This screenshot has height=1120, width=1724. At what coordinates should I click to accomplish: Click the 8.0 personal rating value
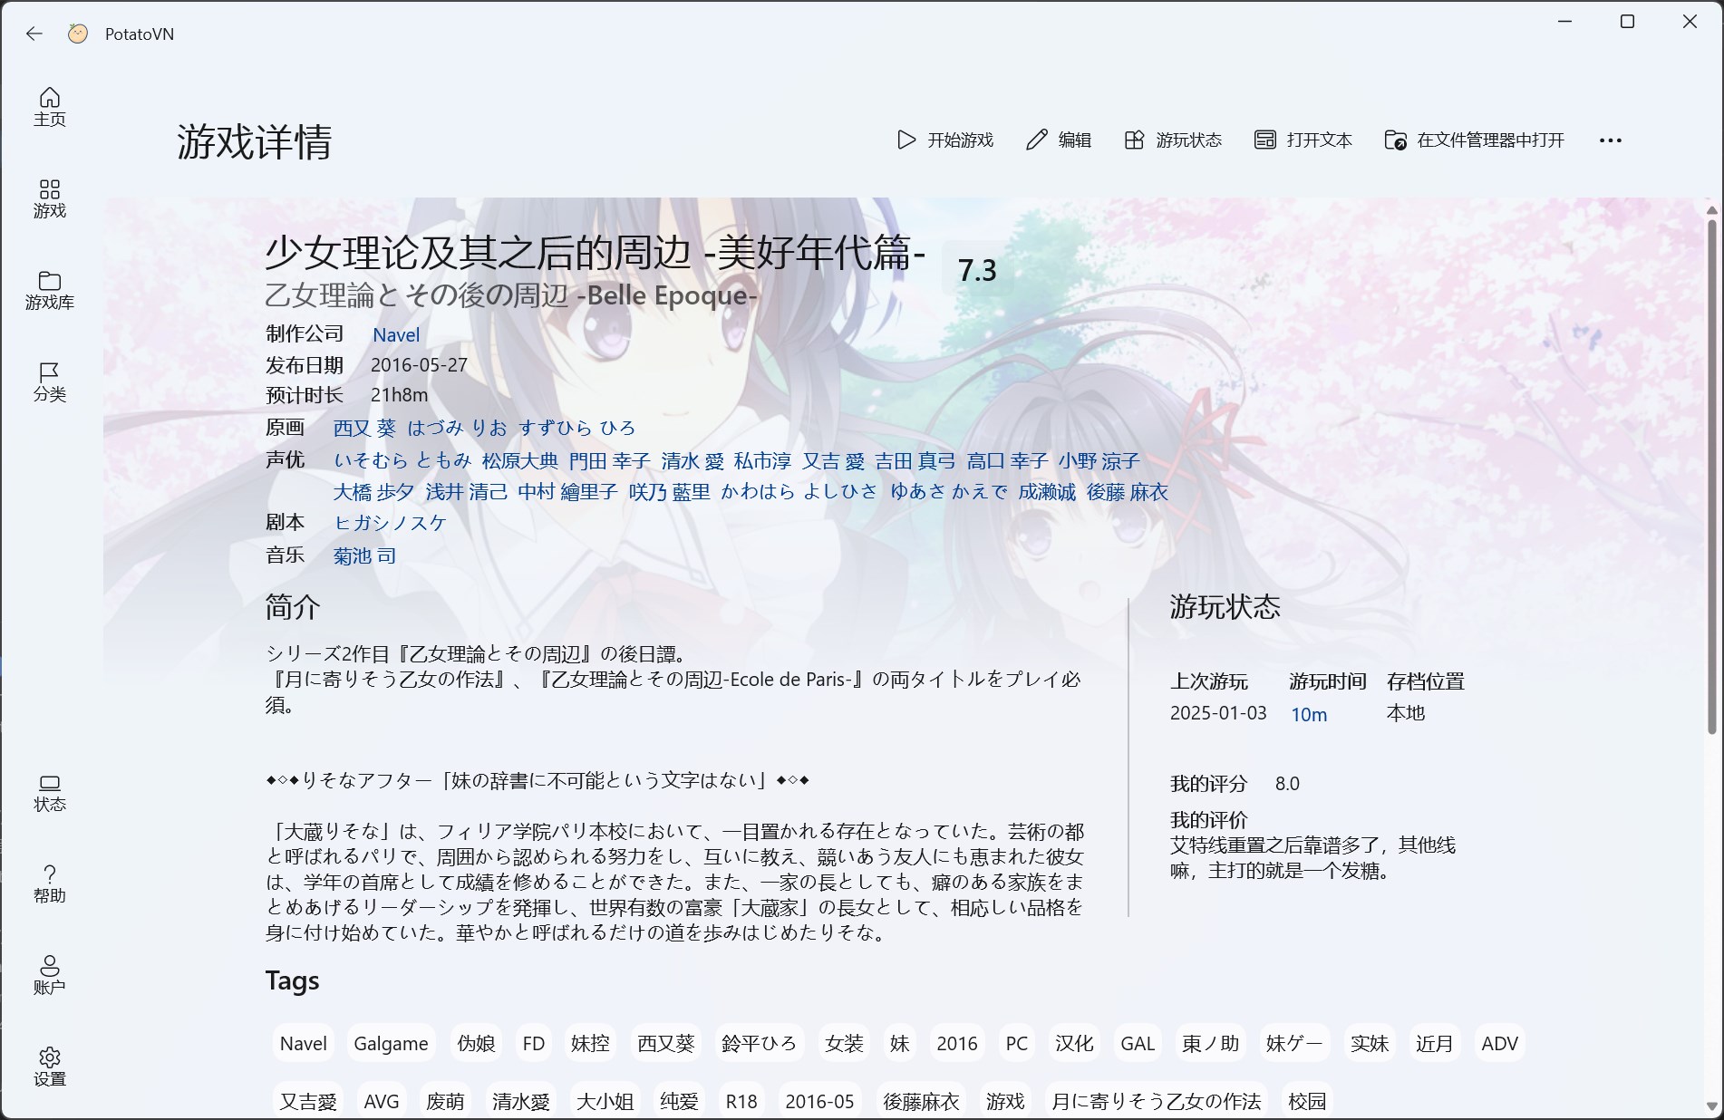1287,784
